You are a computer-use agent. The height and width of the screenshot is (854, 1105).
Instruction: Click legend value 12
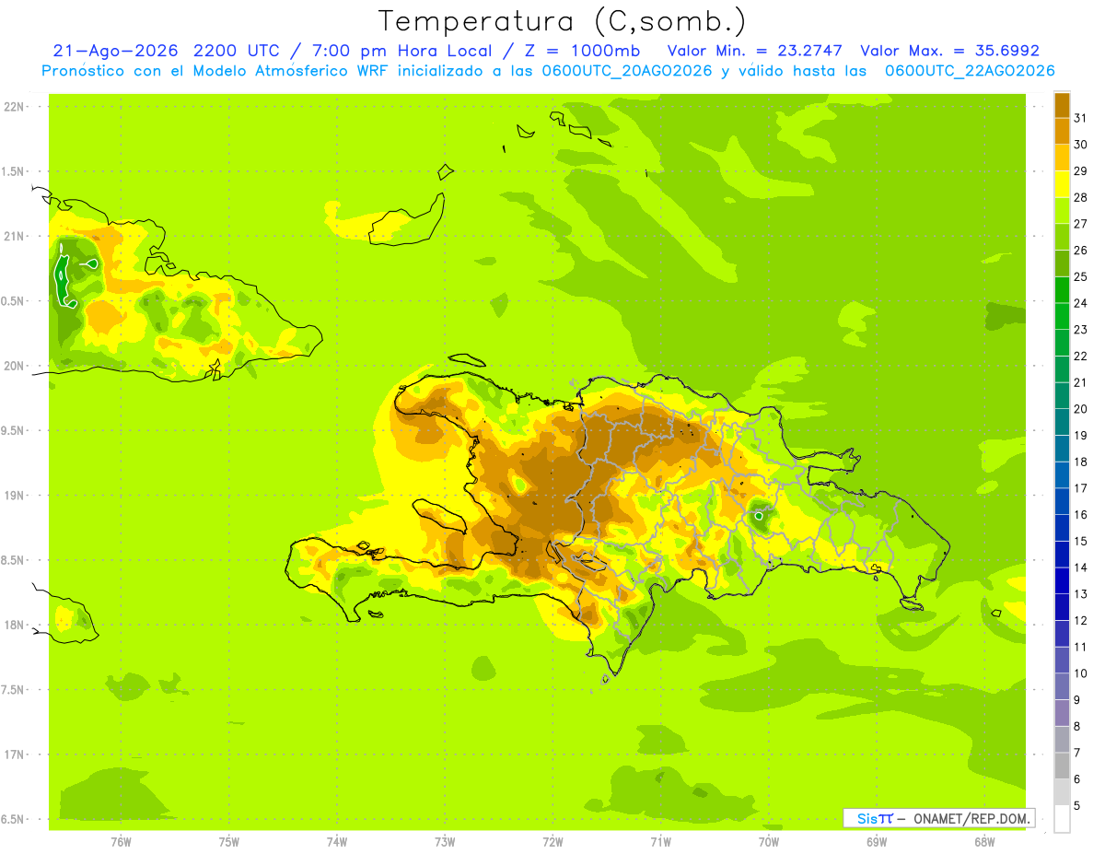click(1081, 621)
